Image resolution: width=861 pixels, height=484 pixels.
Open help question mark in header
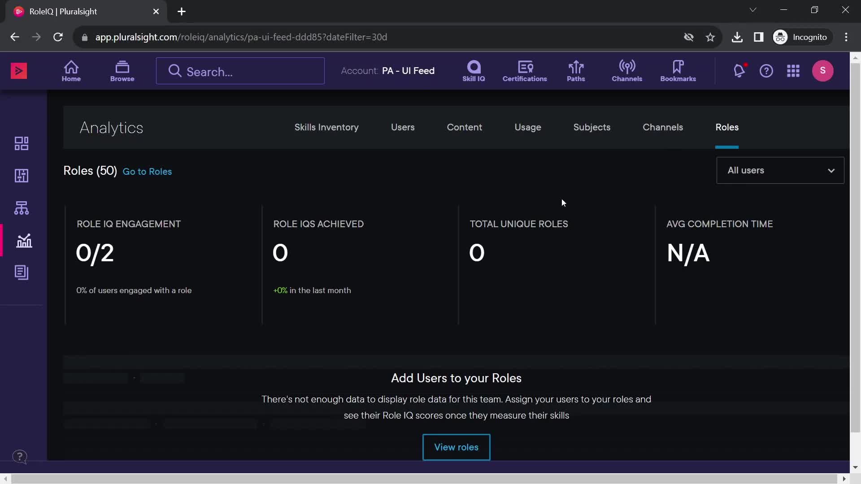766,71
